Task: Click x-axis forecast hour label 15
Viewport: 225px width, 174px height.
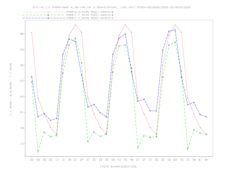Action: (63, 160)
